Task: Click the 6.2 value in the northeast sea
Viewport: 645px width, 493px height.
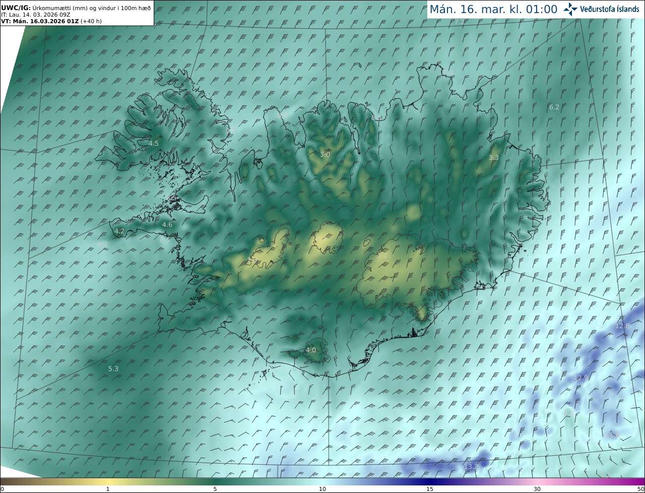Action: point(554,107)
